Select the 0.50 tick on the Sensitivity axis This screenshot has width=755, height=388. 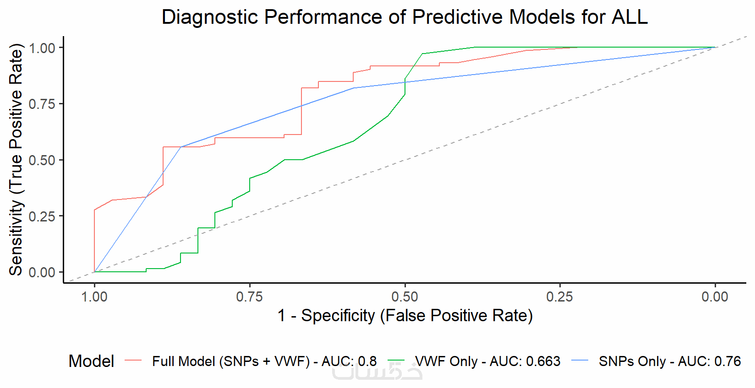point(42,160)
